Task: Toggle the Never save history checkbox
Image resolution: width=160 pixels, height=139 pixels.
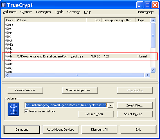Action: point(26,111)
